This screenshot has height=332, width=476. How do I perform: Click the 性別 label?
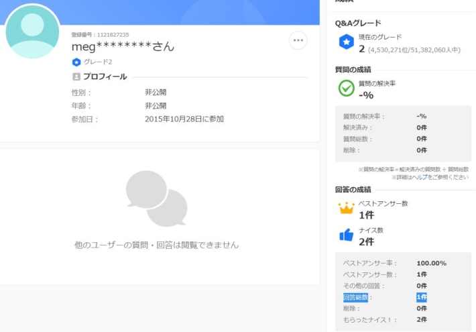click(81, 93)
